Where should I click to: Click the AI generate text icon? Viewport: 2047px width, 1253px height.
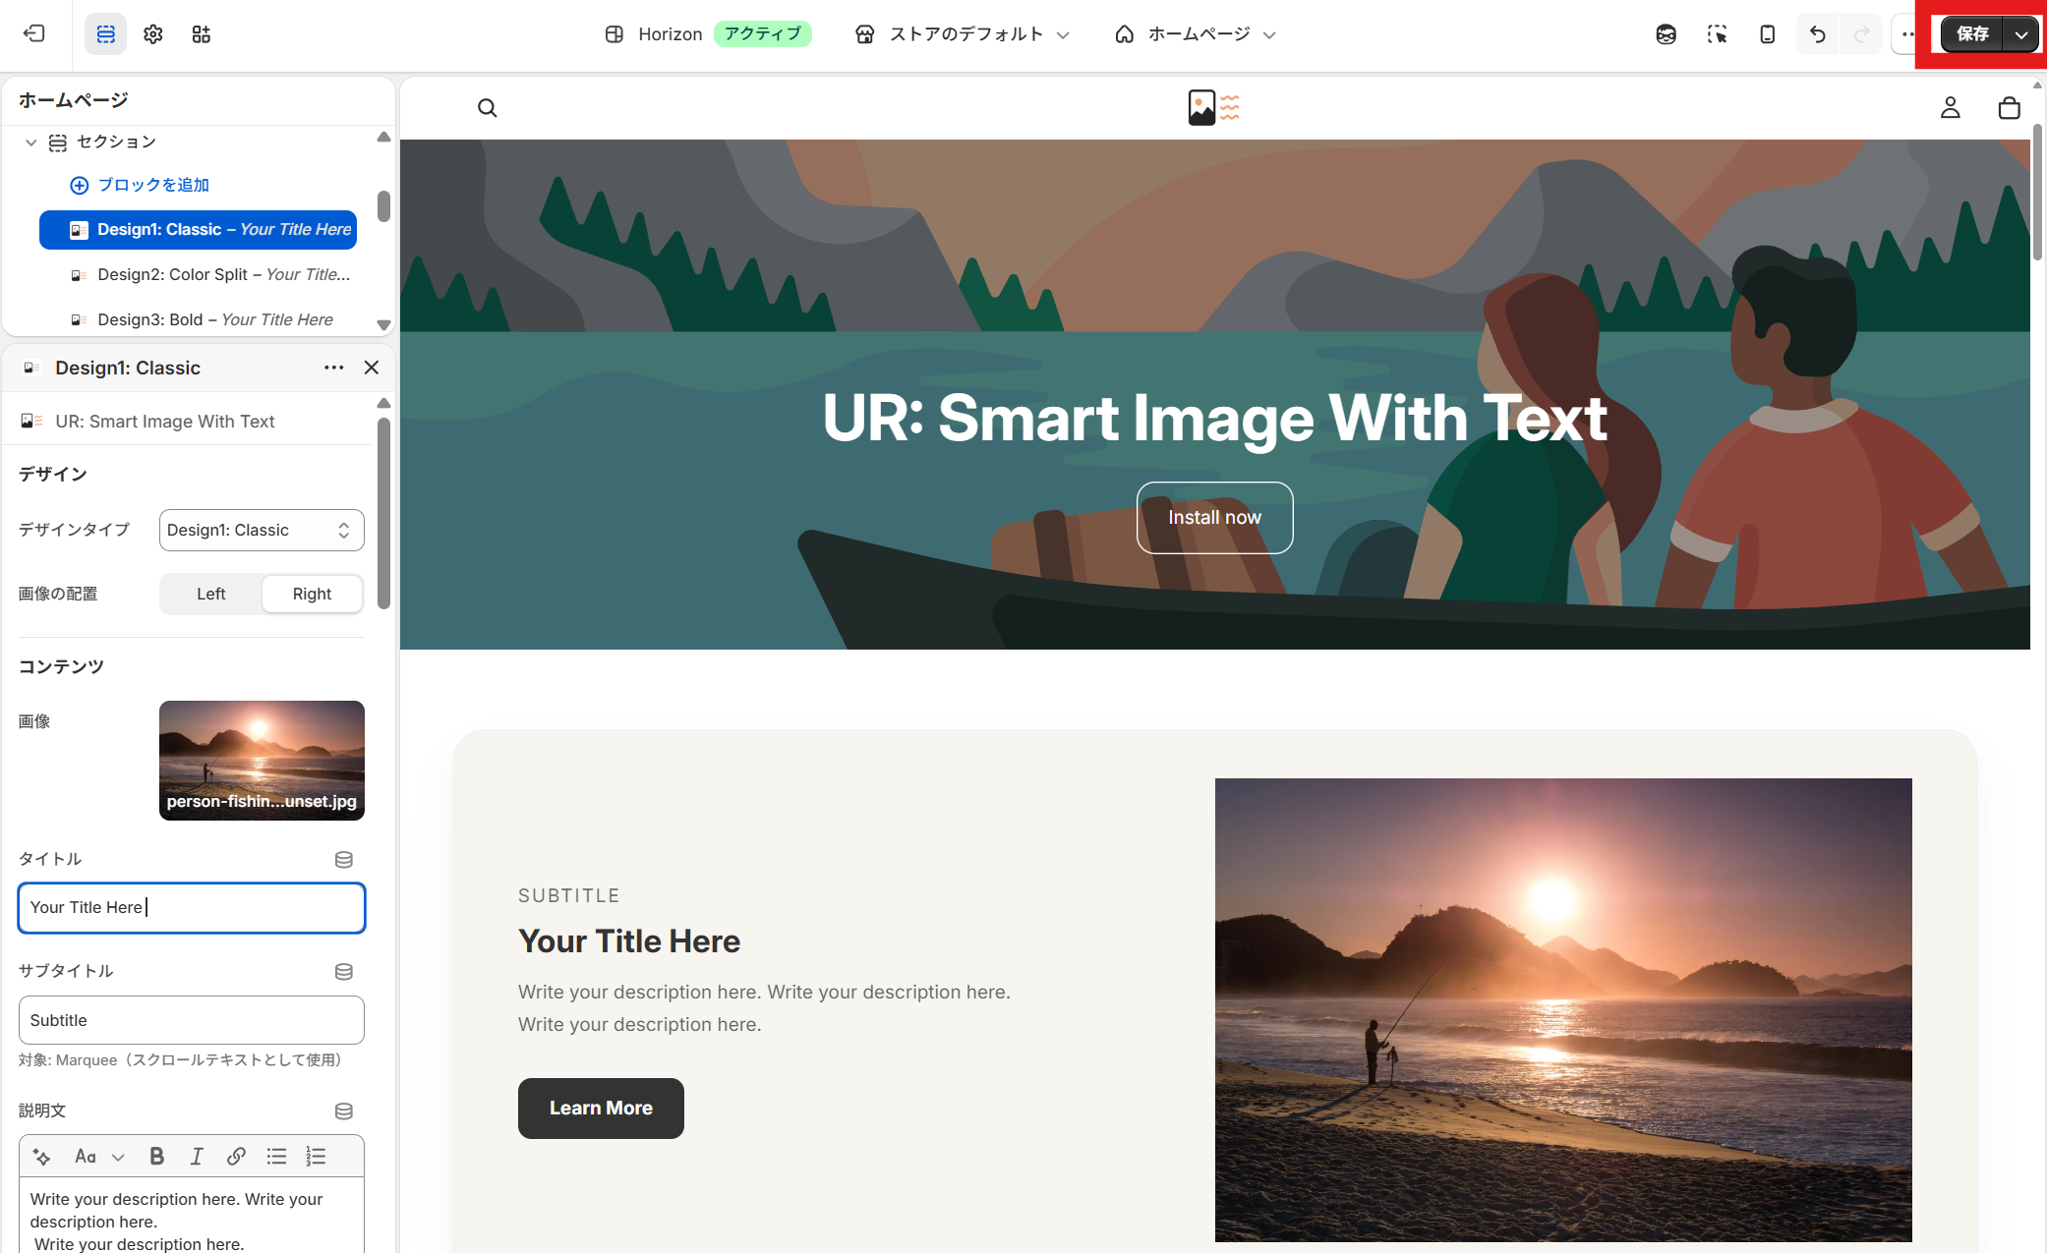(42, 1157)
